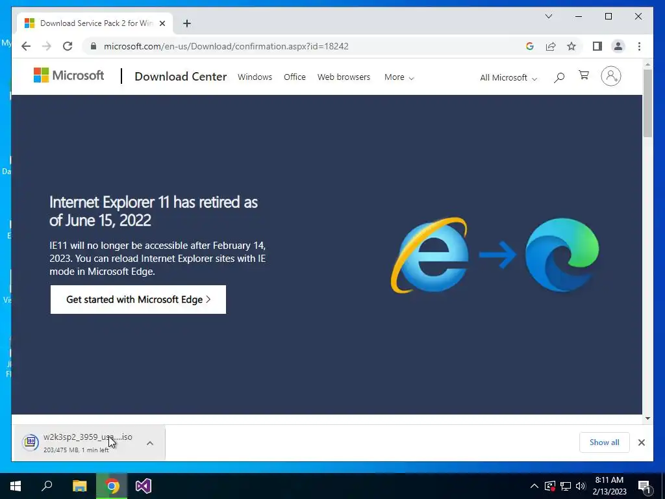This screenshot has height=499, width=665.
Task: View site information lock icon
Action: pos(94,46)
